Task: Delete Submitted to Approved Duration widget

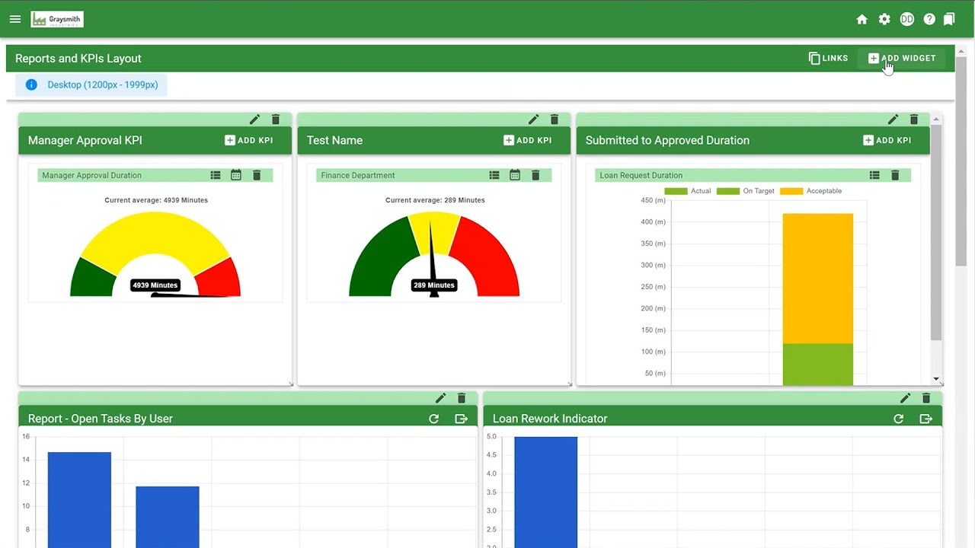Action: 914,119
